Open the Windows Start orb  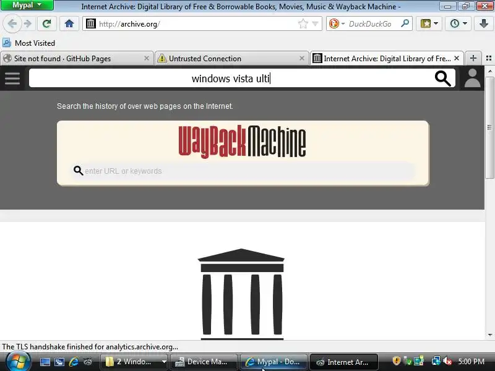(18, 362)
